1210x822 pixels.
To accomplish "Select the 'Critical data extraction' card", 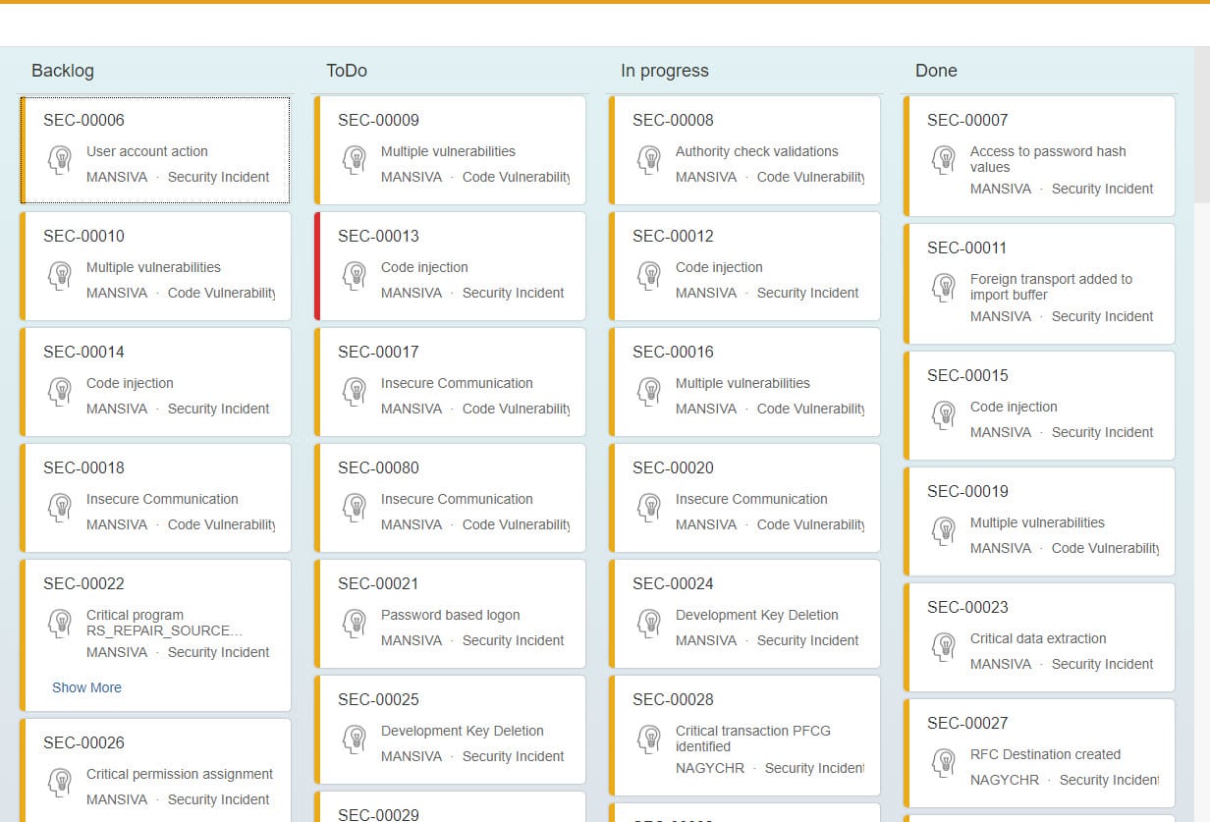I will click(x=1038, y=638).
